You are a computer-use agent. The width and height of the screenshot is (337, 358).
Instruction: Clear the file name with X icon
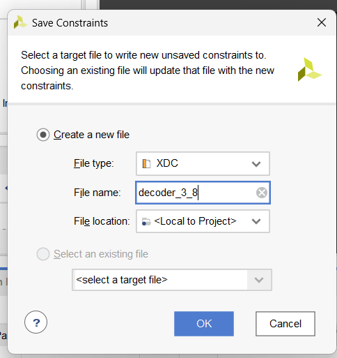pos(262,193)
